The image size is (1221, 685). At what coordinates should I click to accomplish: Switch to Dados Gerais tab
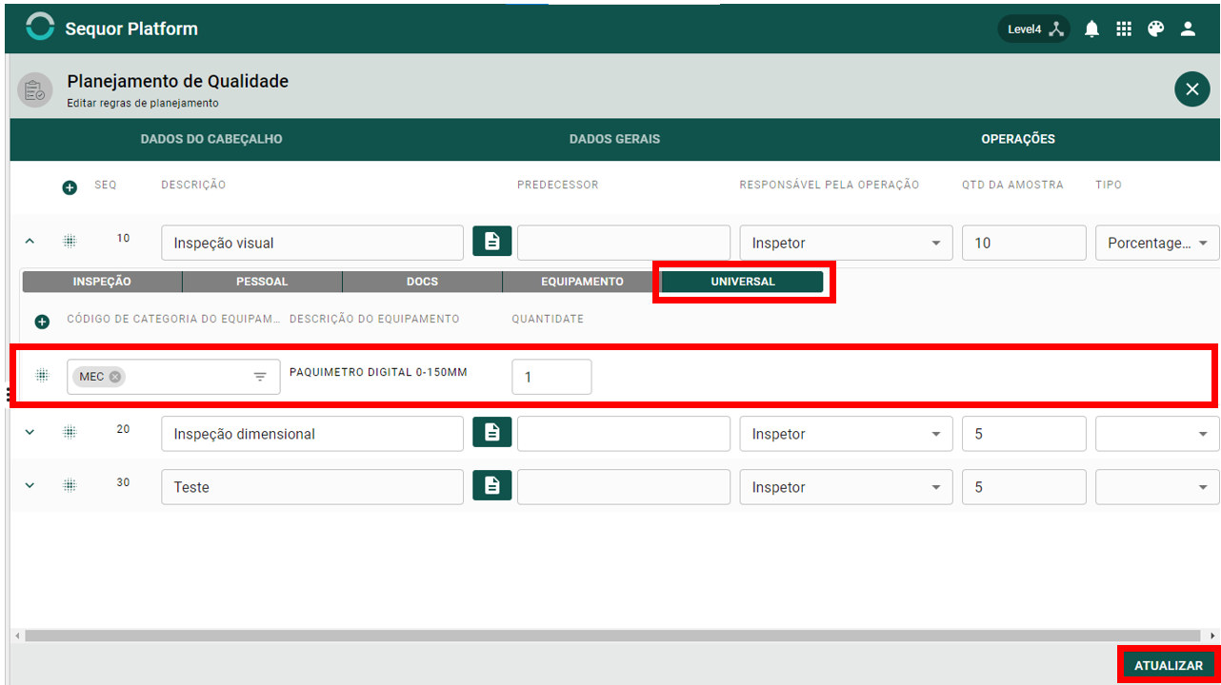(x=614, y=139)
